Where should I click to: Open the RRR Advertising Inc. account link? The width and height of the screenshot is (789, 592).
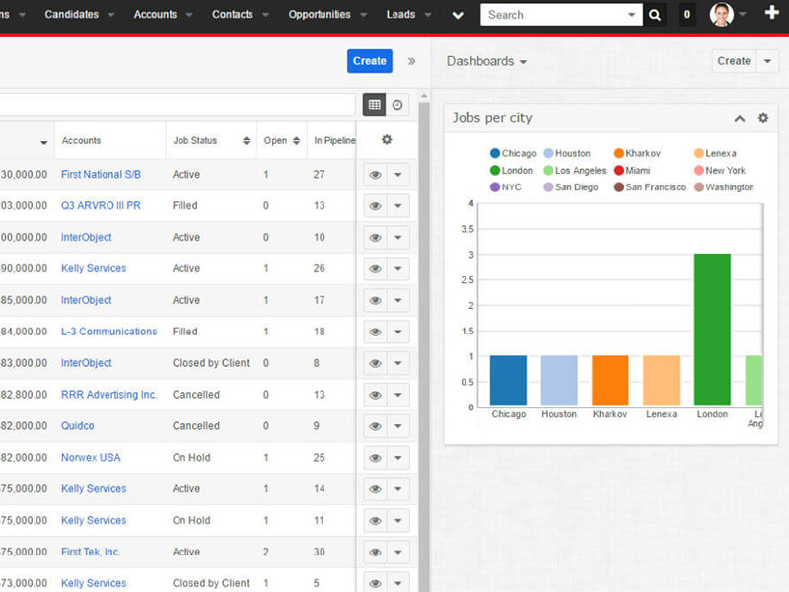tap(108, 394)
